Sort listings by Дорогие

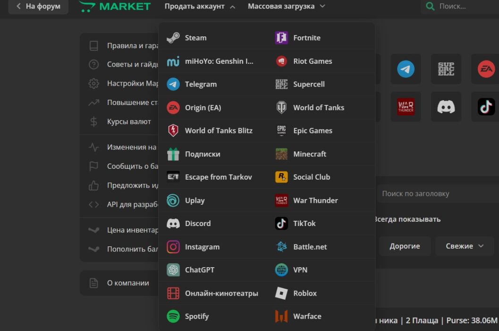pos(405,246)
